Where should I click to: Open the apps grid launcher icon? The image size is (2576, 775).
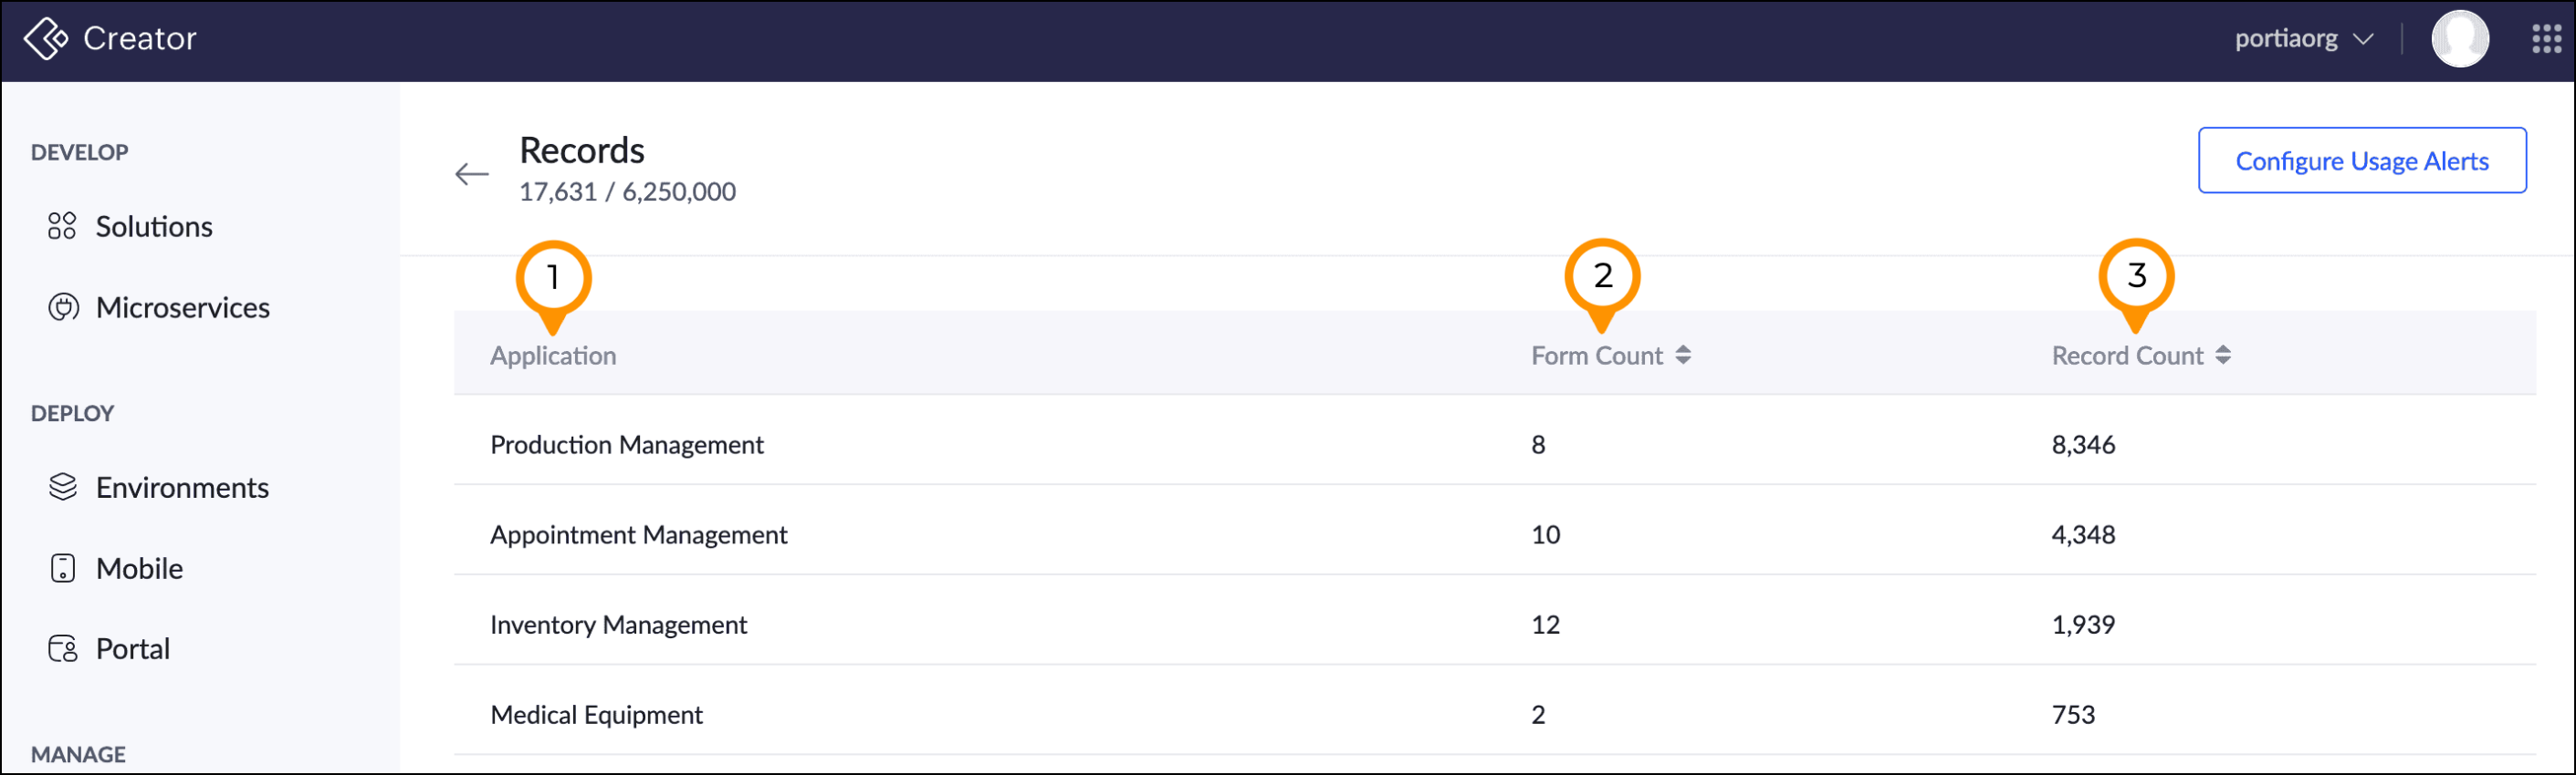pyautogui.click(x=2546, y=39)
